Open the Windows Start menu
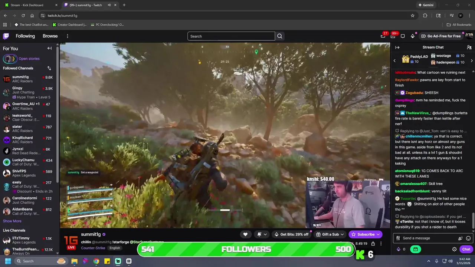Image resolution: width=475 pixels, height=267 pixels. [8, 261]
